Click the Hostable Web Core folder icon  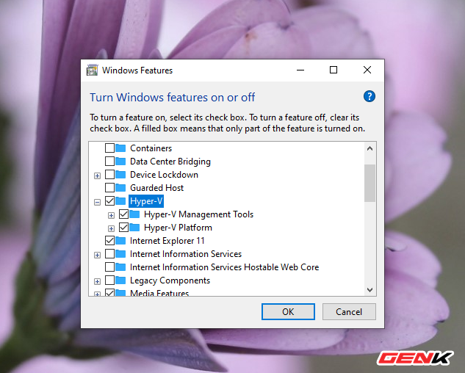(120, 267)
